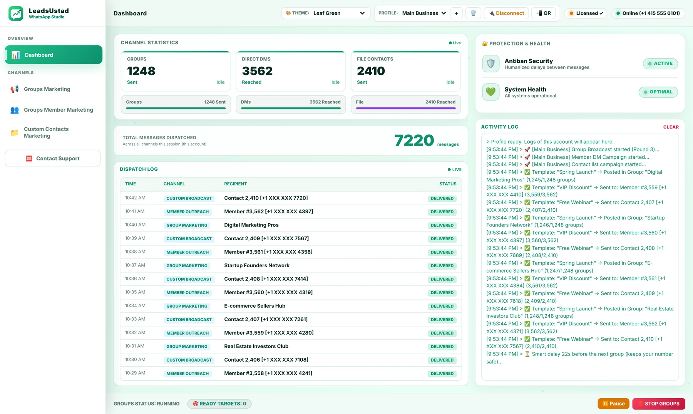This screenshot has width=693, height=414.
Task: Click the Direct DMs 3562 statistics card
Action: point(291,71)
